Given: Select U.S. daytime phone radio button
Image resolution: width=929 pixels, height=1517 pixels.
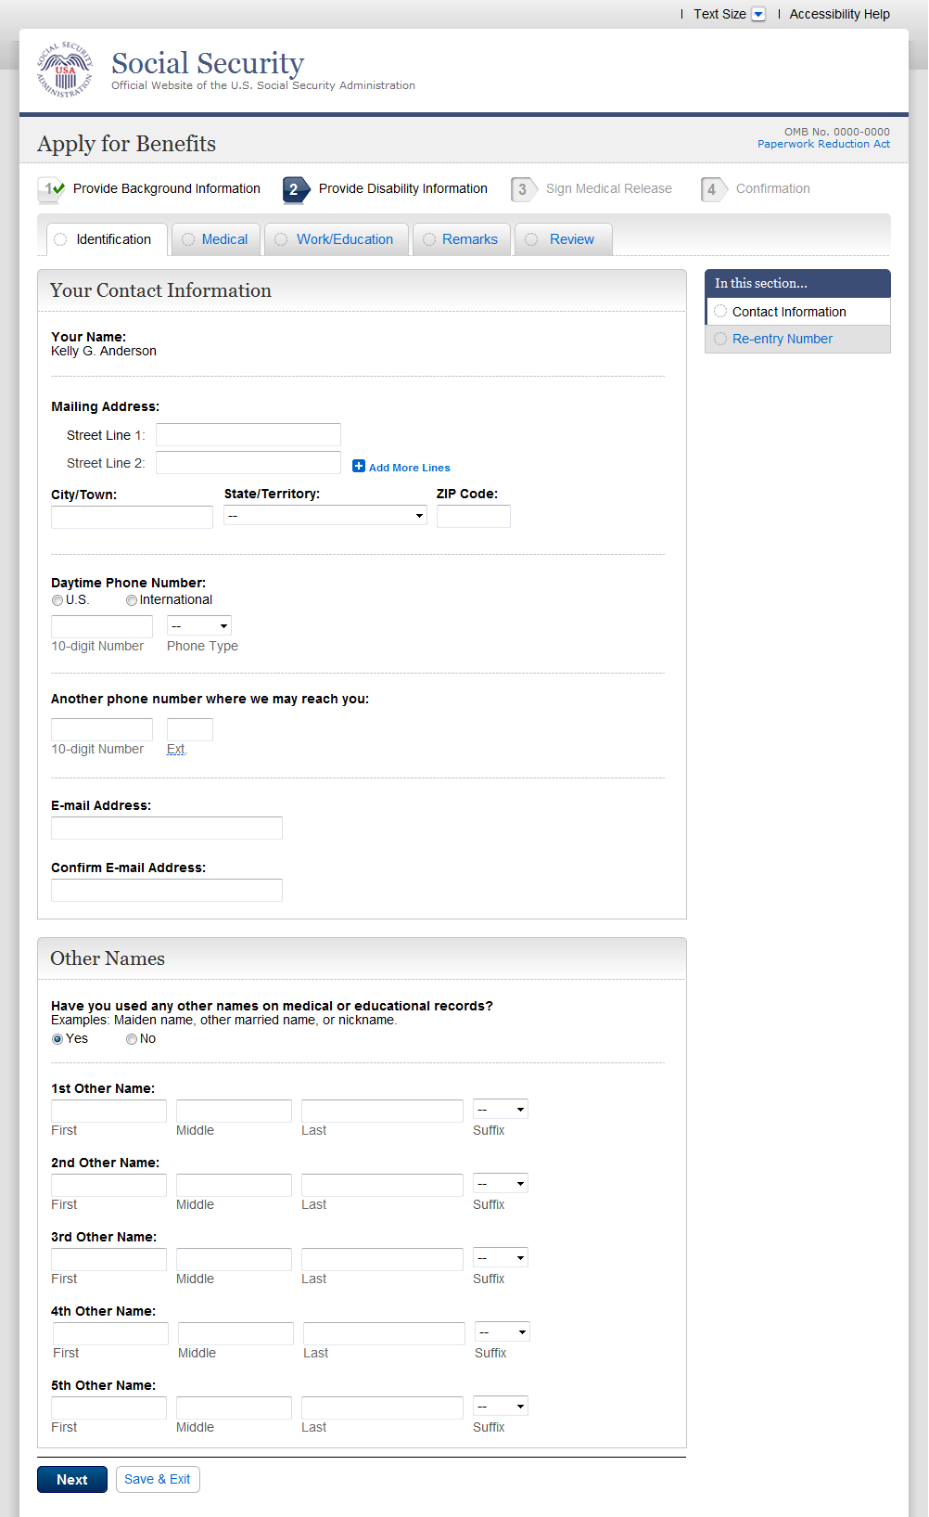Looking at the screenshot, I should coord(57,600).
